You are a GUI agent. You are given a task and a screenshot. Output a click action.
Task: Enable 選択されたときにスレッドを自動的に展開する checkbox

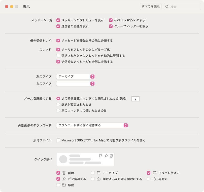[x=58, y=56]
